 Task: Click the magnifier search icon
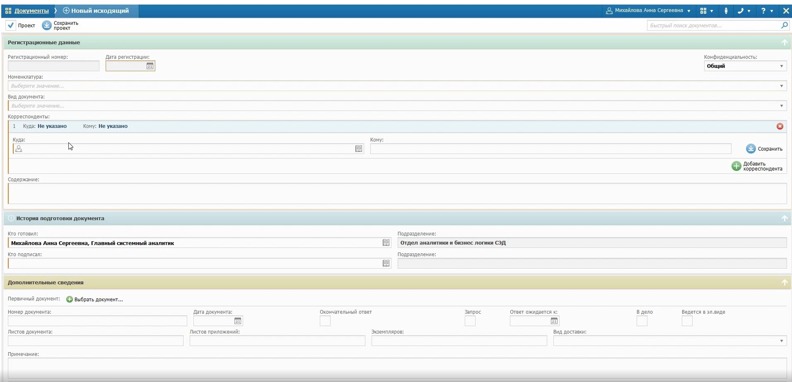tap(784, 25)
